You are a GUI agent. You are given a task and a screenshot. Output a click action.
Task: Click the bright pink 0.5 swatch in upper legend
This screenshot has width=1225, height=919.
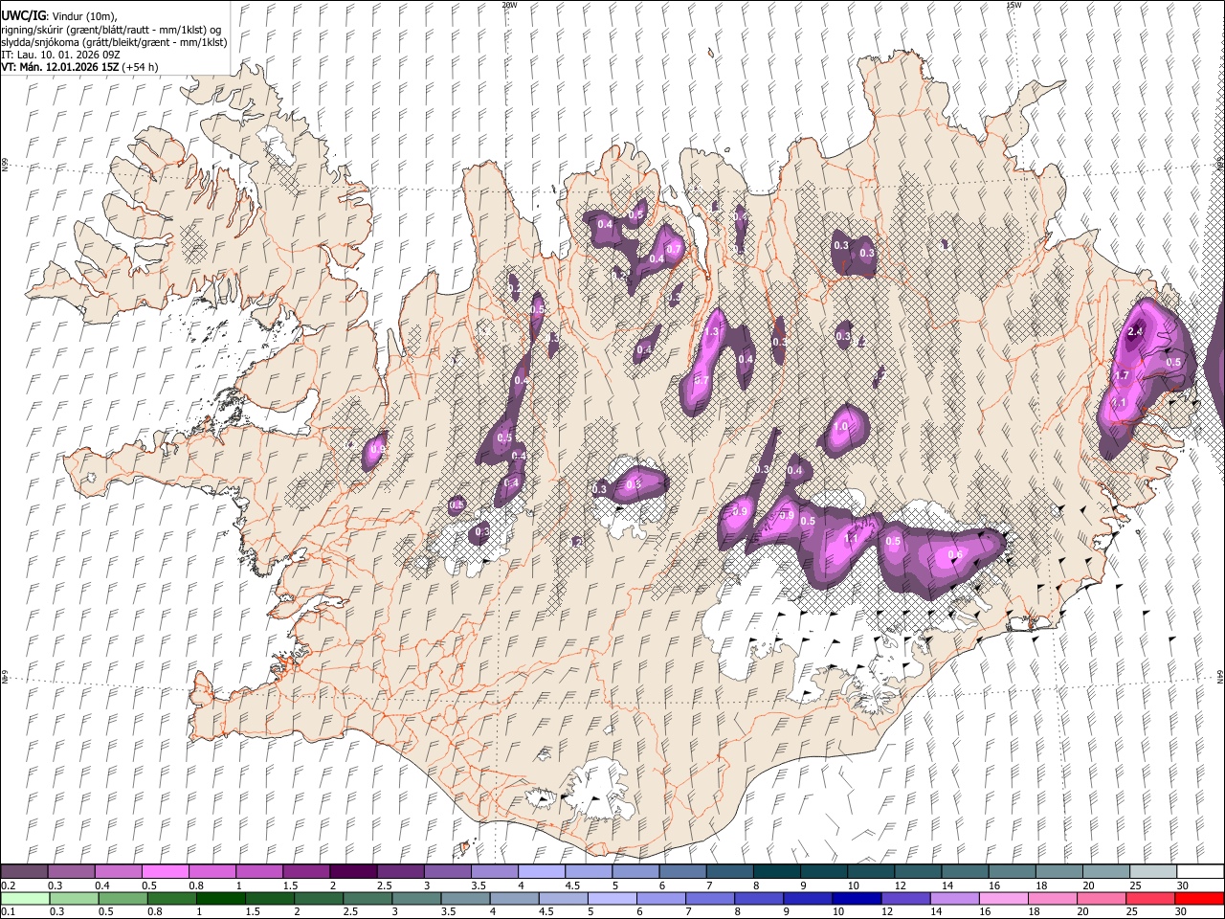[165, 872]
